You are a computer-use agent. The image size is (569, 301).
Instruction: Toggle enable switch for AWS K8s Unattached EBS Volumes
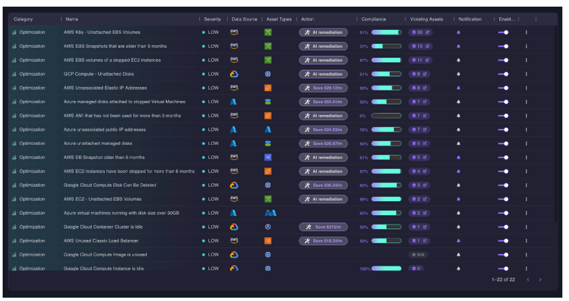pos(503,33)
